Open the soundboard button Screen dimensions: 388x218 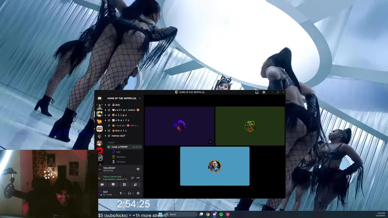135,184
